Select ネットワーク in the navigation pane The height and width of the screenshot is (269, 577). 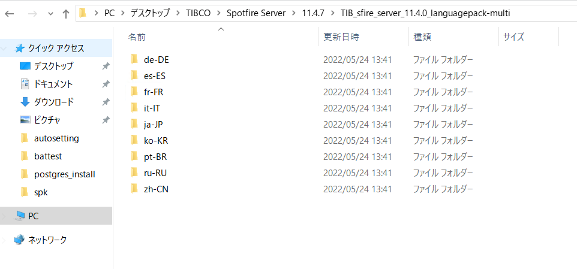[x=47, y=240]
